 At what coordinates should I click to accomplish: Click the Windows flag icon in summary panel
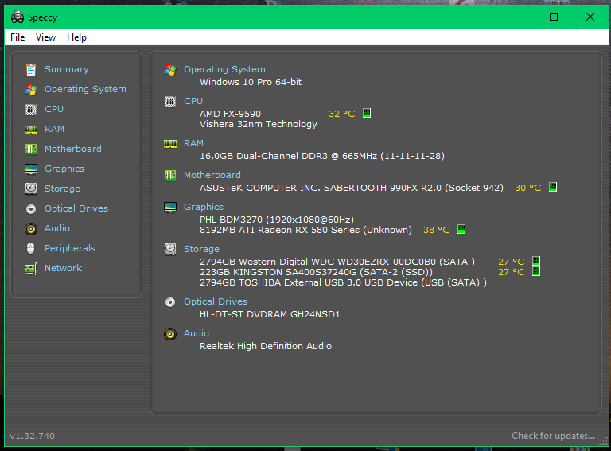pyautogui.click(x=170, y=70)
